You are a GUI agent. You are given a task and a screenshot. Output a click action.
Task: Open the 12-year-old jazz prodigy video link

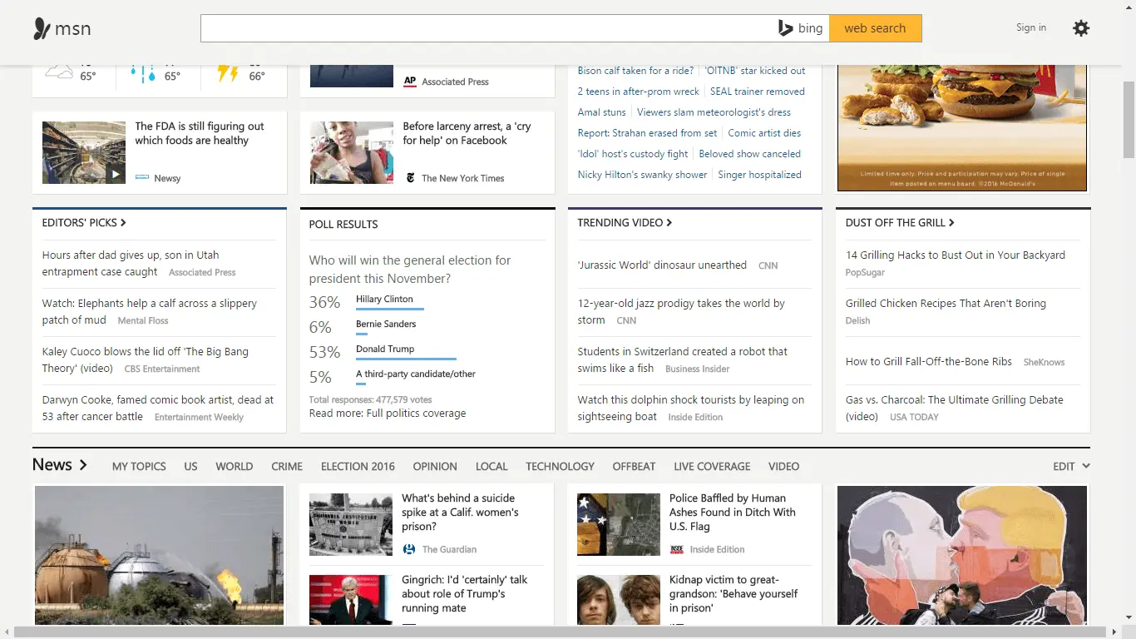coord(681,311)
